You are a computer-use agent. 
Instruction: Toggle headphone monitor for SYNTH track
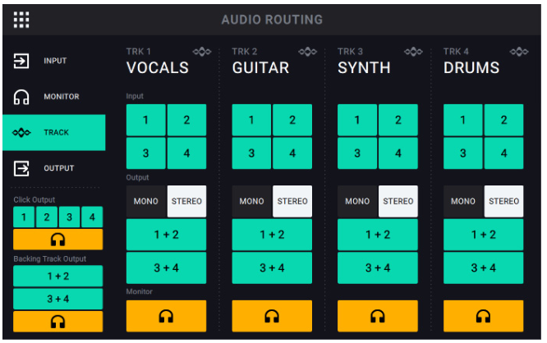(x=378, y=316)
